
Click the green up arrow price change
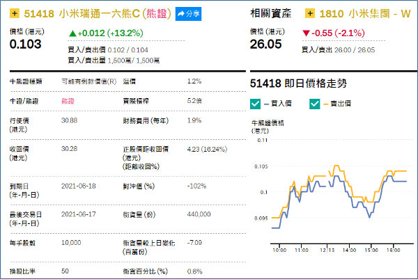click(x=72, y=33)
